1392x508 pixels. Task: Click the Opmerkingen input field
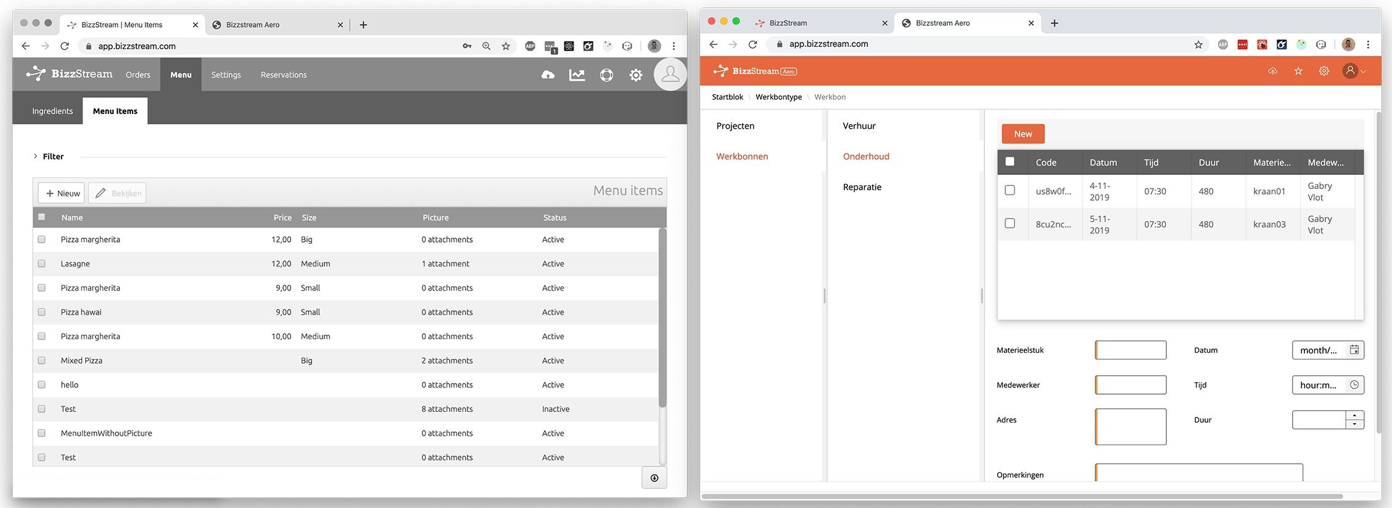click(x=1199, y=472)
